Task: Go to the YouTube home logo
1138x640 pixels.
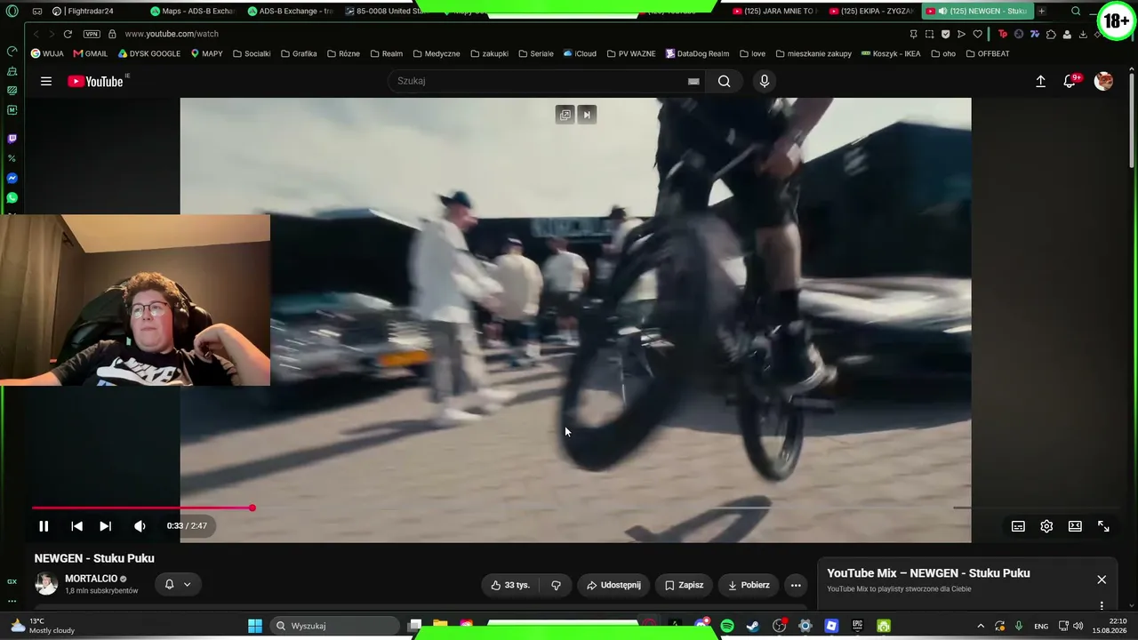Action: click(x=96, y=81)
